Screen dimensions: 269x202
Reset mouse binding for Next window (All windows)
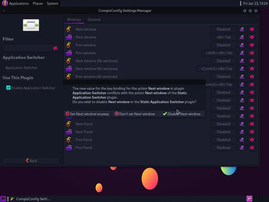(252, 61)
